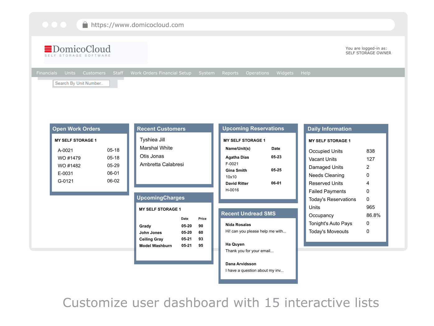Screen dimensions: 434x326
Task: Open the Staff menu
Action: coord(118,73)
